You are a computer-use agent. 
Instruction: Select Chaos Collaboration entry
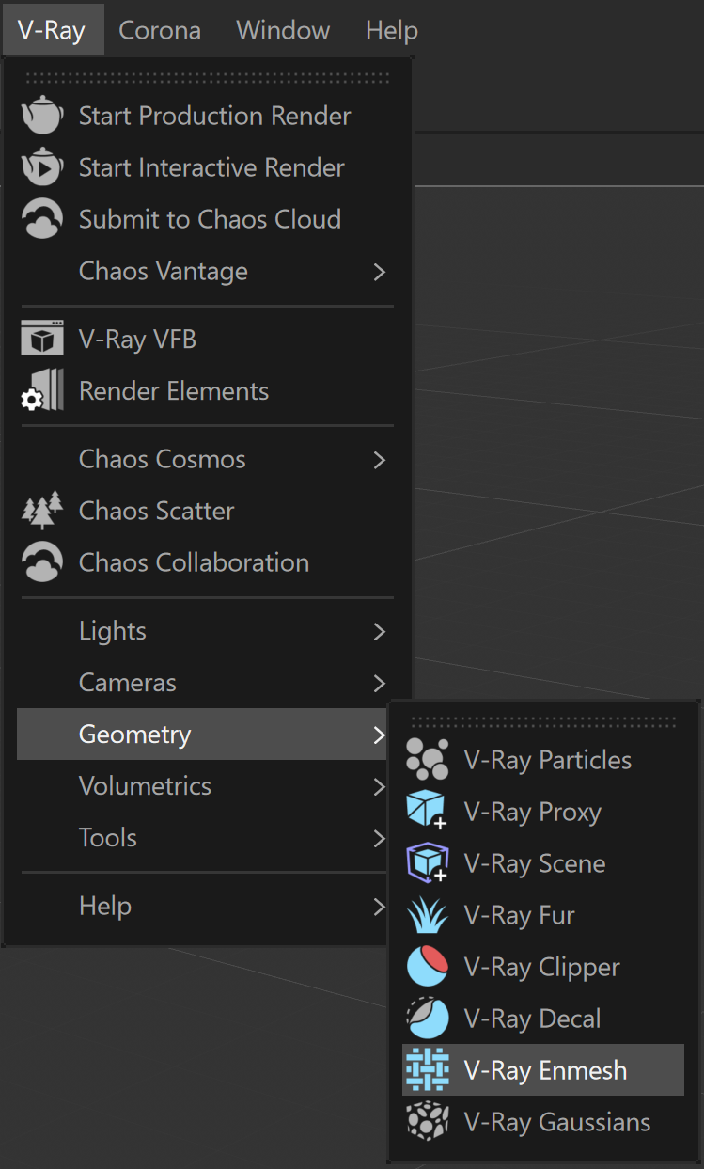tap(205, 562)
